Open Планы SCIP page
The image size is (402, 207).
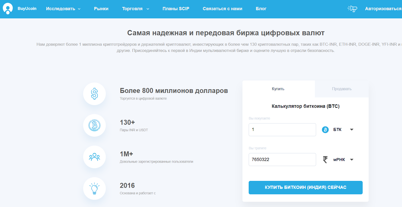click(176, 9)
